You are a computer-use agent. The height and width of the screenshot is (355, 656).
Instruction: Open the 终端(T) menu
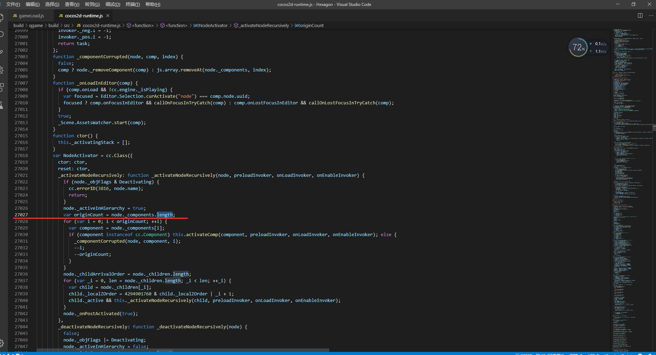pyautogui.click(x=133, y=5)
